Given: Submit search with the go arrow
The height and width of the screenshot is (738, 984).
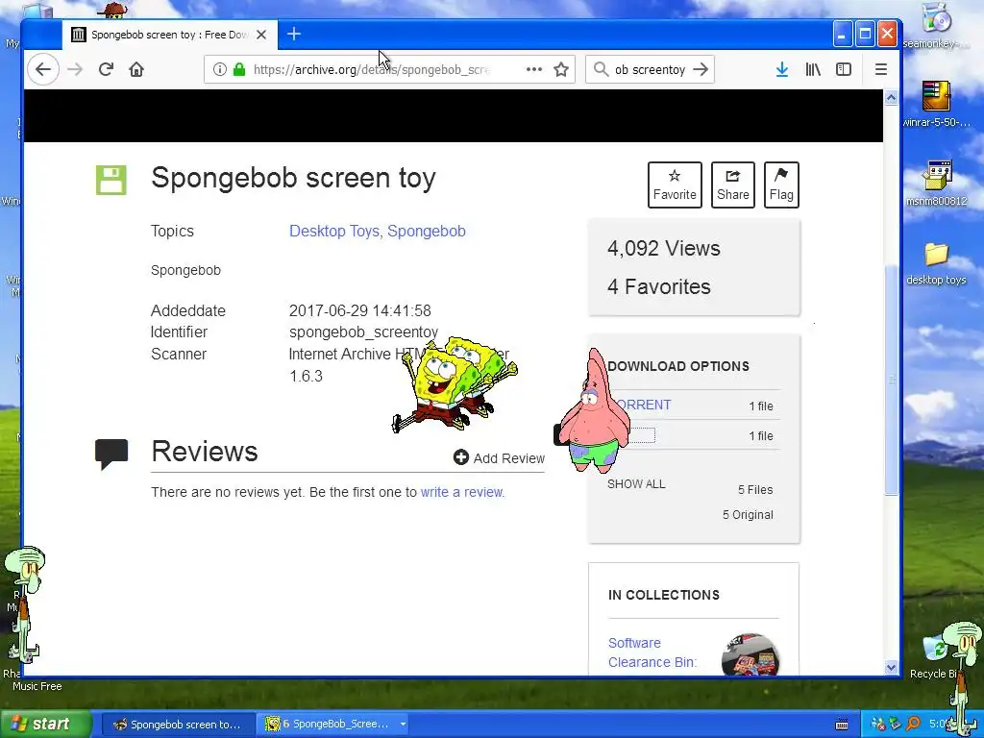Looking at the screenshot, I should click(701, 69).
